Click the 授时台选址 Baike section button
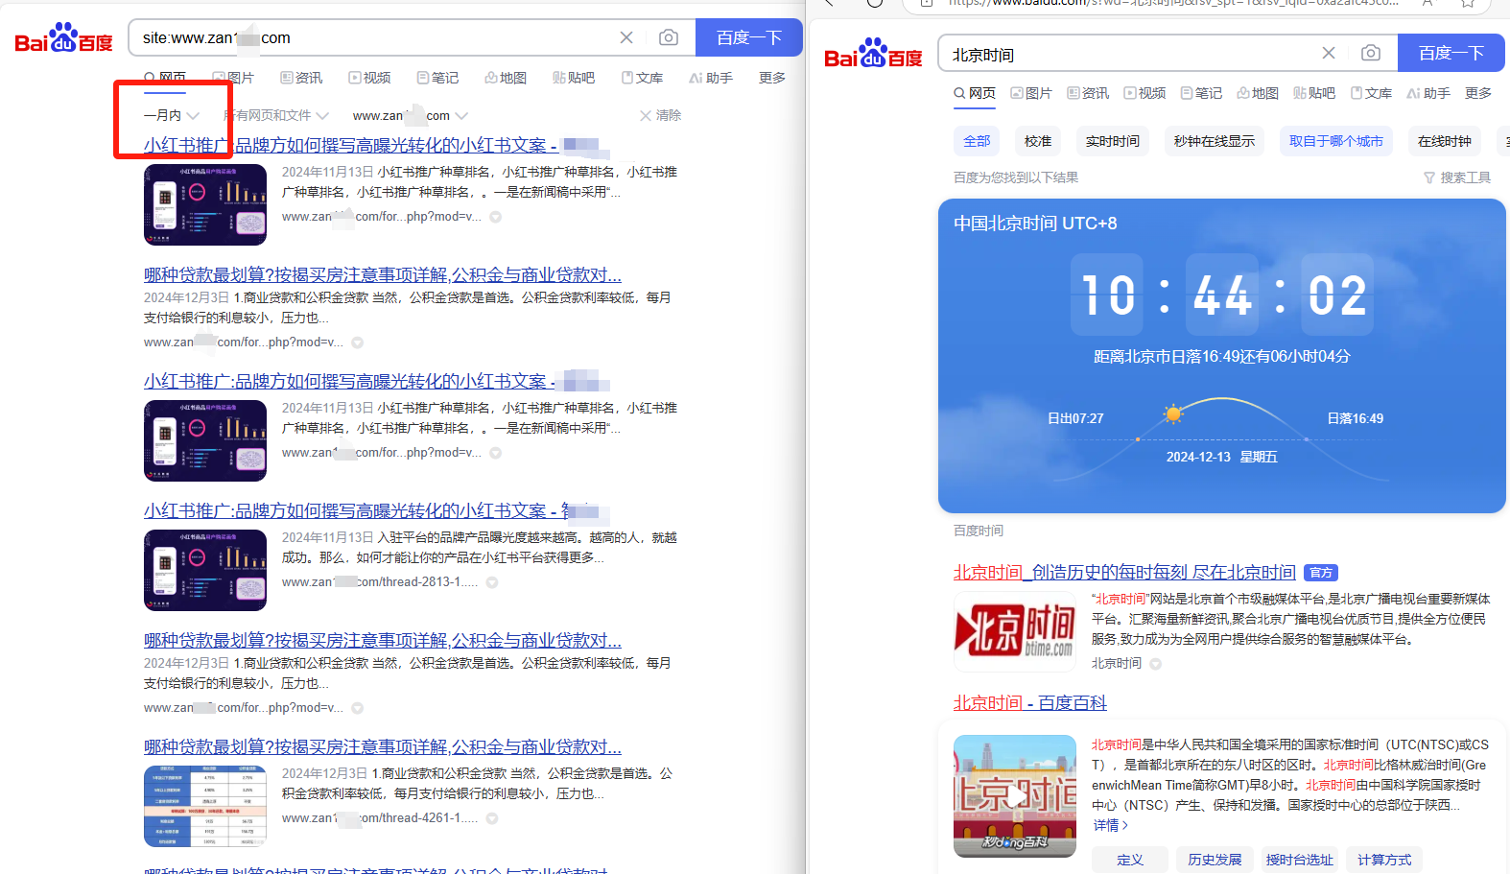The width and height of the screenshot is (1510, 874). point(1299,860)
